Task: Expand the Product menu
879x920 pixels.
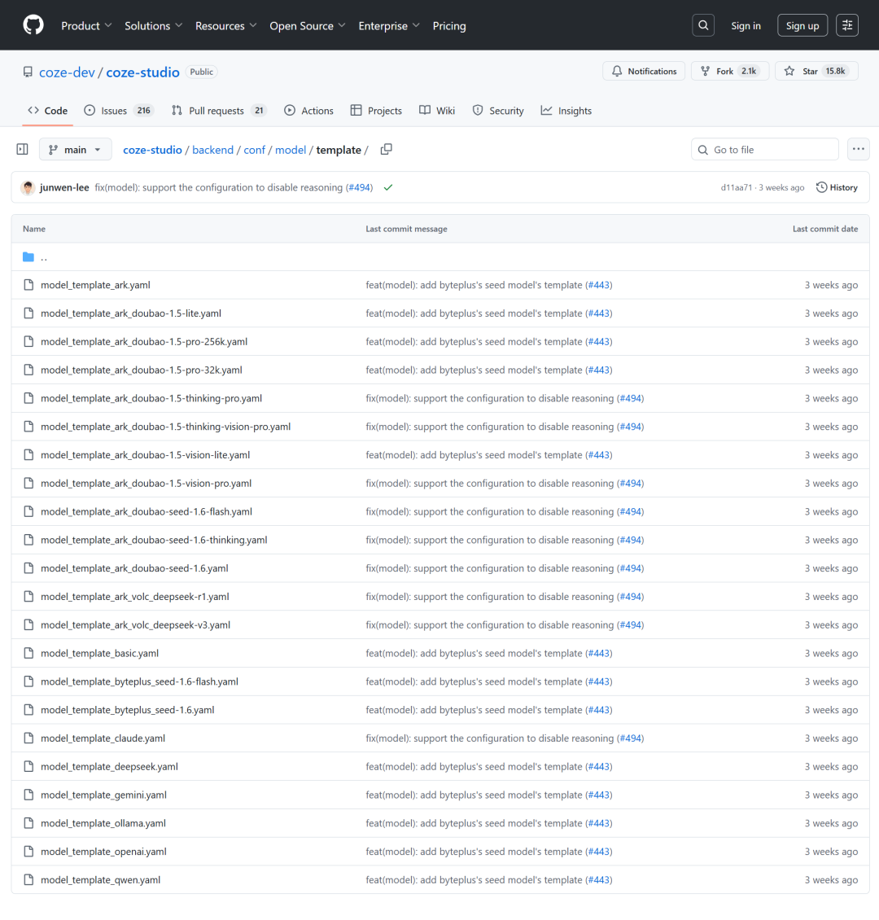Action: coord(86,26)
